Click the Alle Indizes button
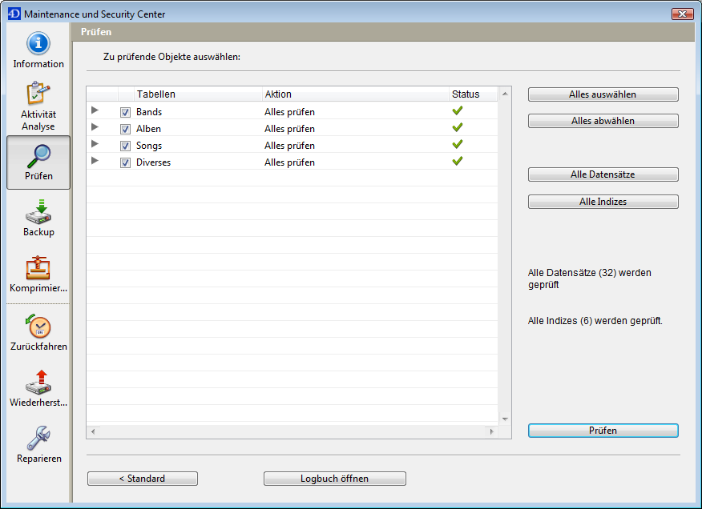The height and width of the screenshot is (509, 702). coord(603,202)
